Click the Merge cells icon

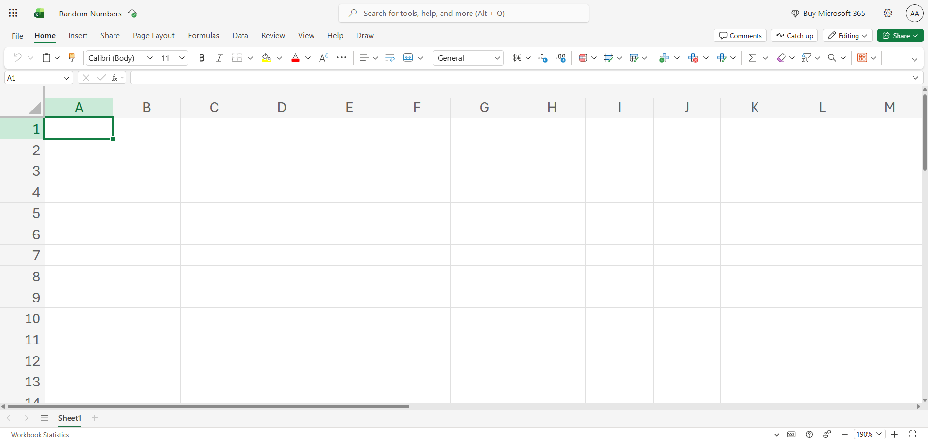(408, 58)
